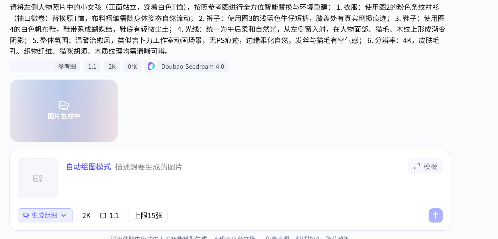Click the image icon in 生成组图 button

click(x=26, y=215)
